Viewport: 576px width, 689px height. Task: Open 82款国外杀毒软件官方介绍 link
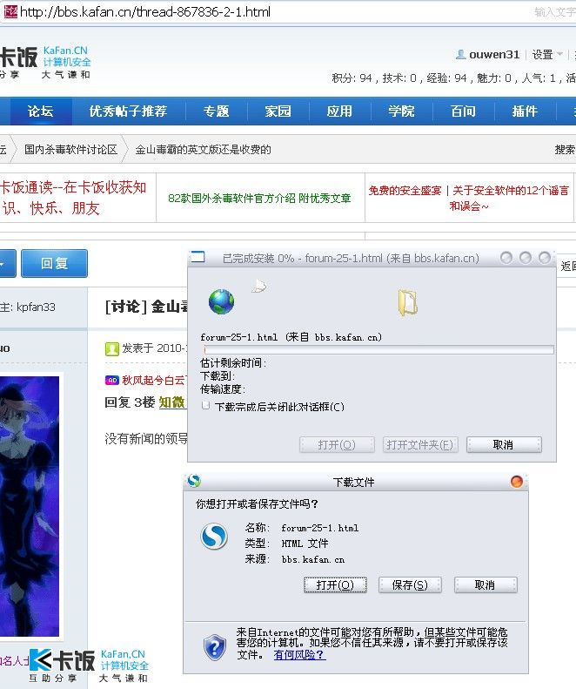pyautogui.click(x=259, y=199)
